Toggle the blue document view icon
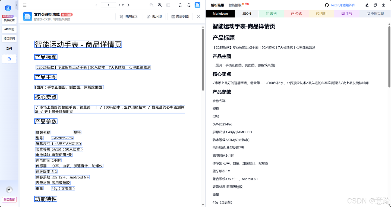 click(197, 5)
